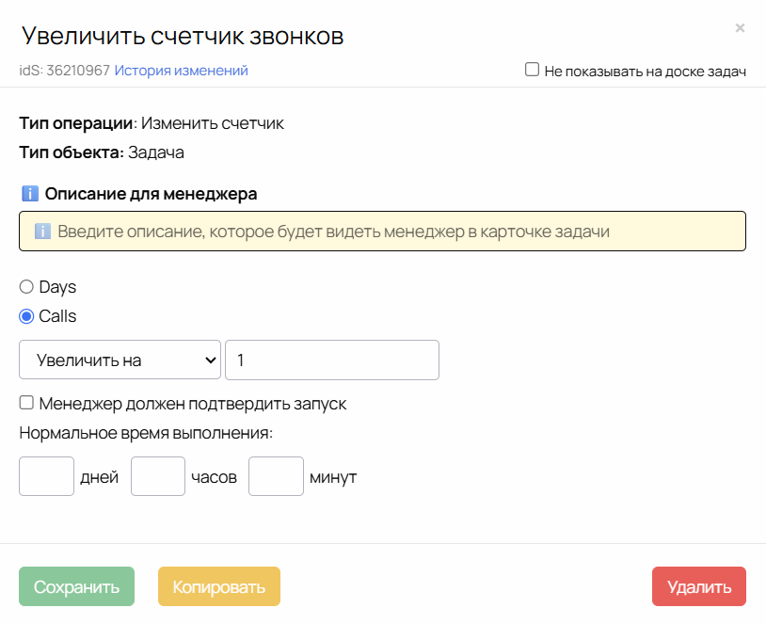
Task: Click the info icon beside Описание для менеджера
Action: click(x=30, y=194)
